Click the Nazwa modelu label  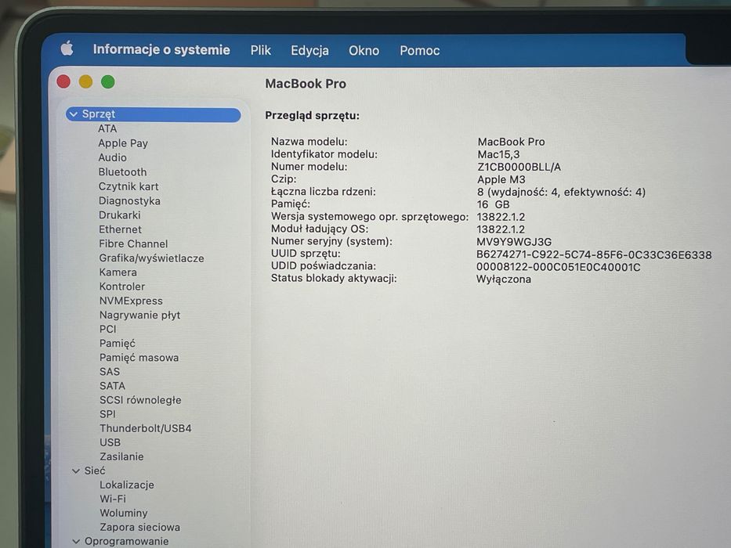(x=309, y=142)
